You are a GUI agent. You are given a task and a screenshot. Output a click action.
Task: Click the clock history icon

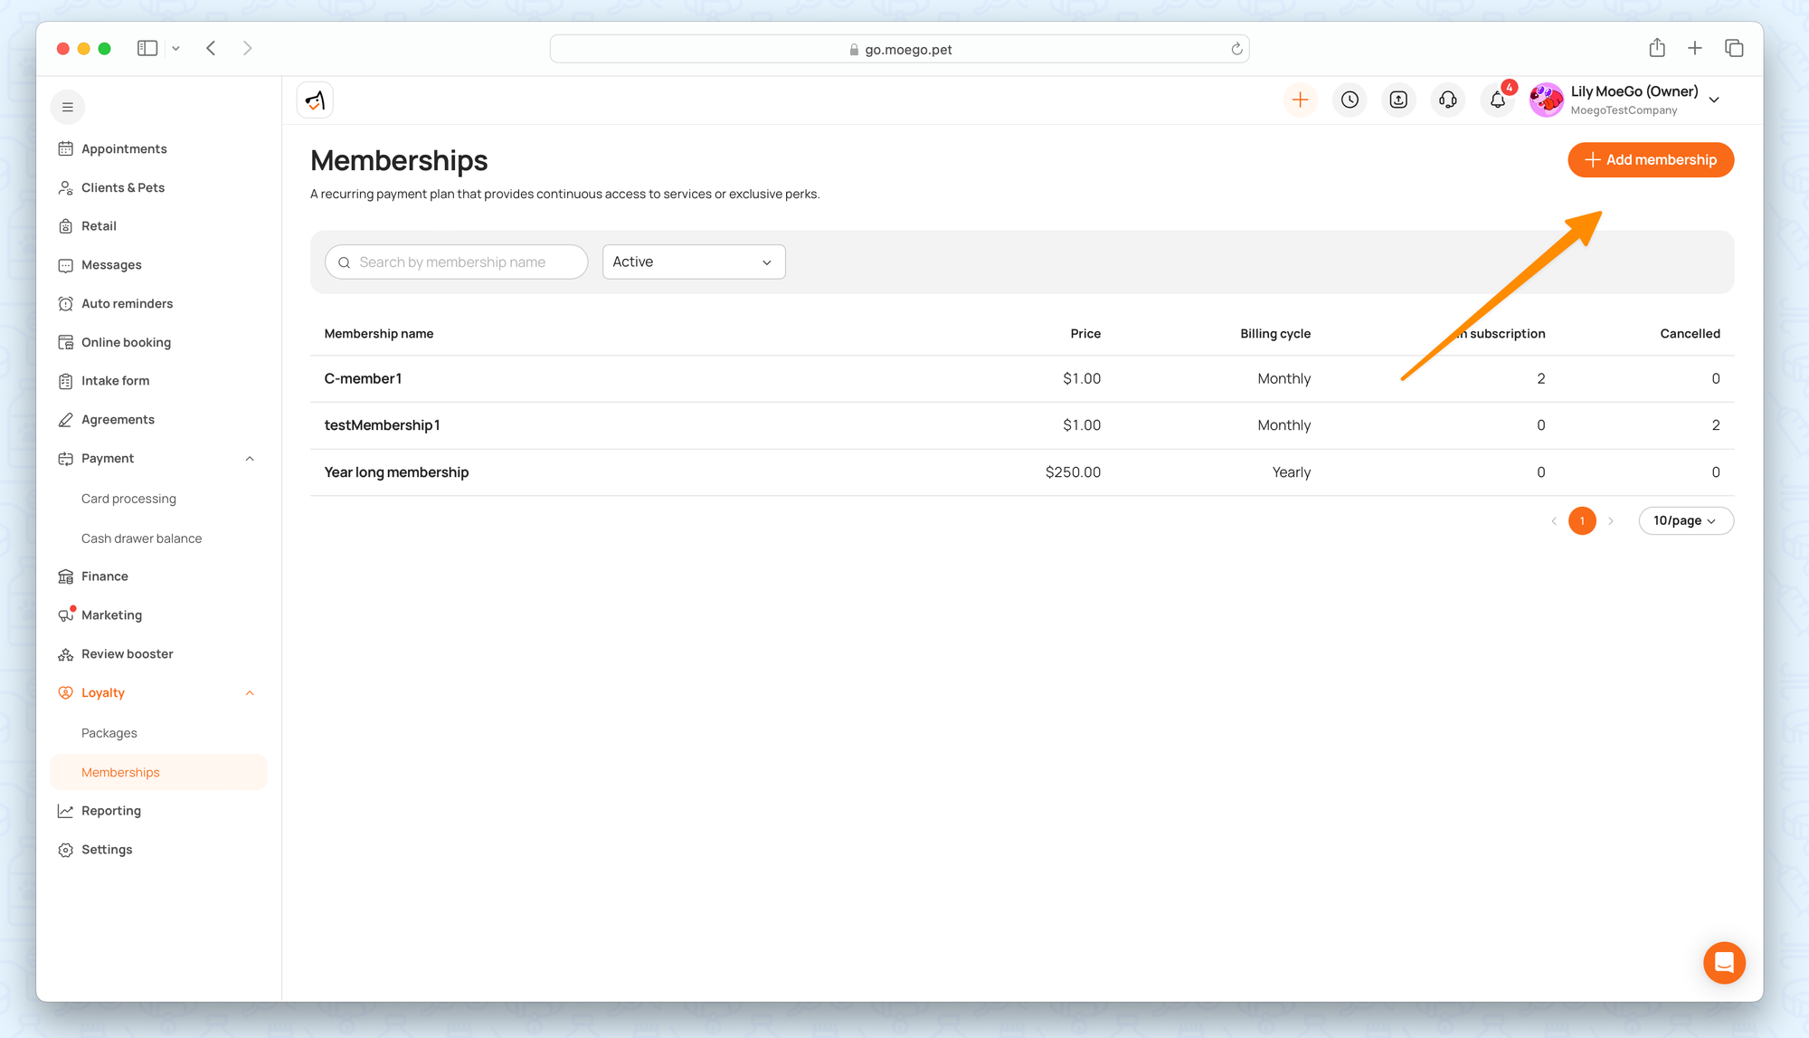[1350, 100]
